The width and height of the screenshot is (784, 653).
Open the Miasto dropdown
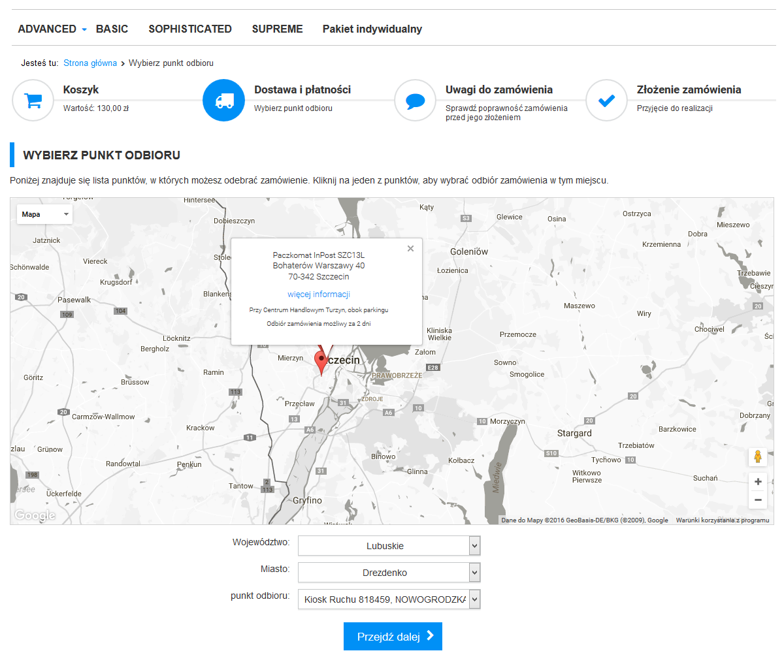[389, 573]
